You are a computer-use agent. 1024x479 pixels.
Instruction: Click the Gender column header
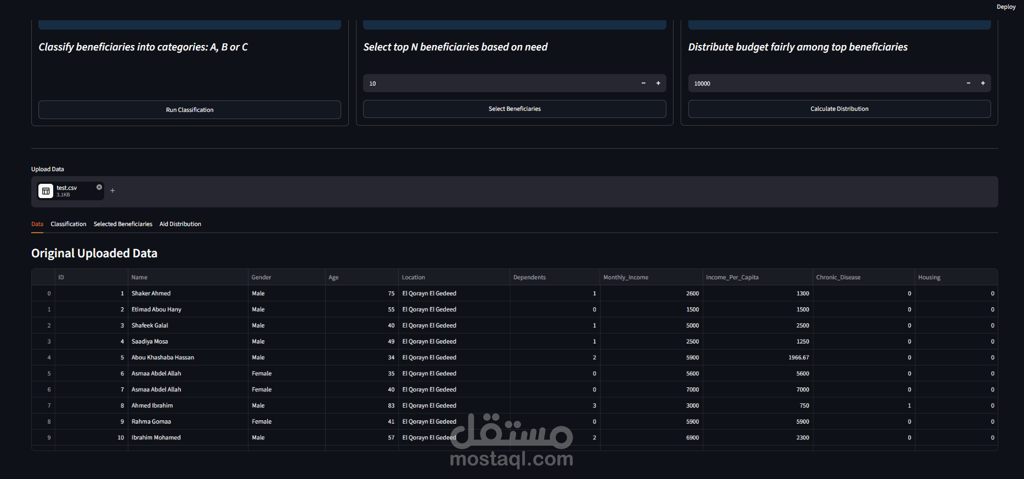pos(287,277)
